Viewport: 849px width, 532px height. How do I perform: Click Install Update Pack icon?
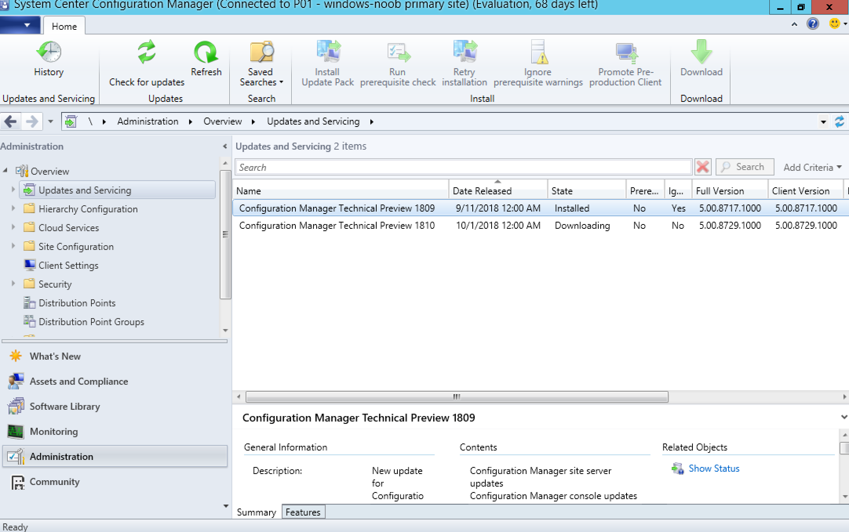point(328,52)
